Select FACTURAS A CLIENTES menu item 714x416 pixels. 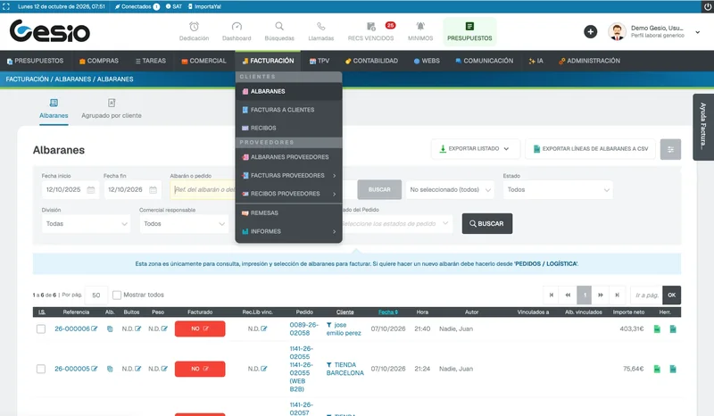click(x=288, y=110)
